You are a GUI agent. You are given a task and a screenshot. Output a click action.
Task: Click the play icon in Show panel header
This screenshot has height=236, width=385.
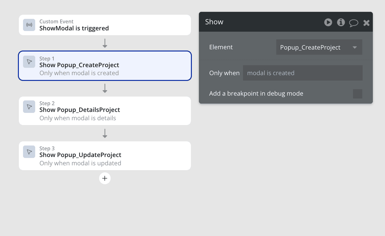click(328, 22)
